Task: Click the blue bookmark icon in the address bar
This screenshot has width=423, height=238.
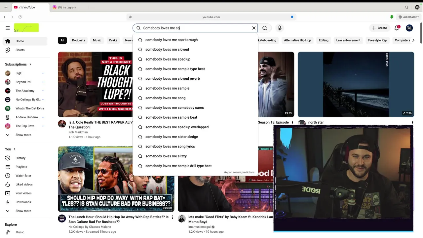Action: coord(292,17)
